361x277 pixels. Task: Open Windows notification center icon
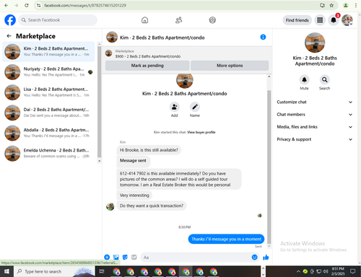tap(352, 271)
